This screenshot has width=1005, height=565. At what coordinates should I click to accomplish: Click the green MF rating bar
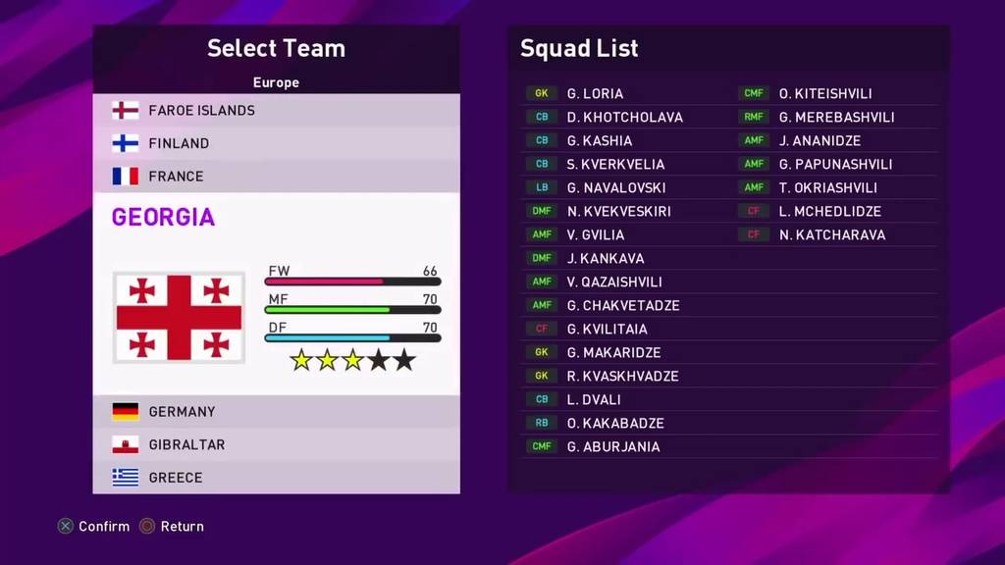pyautogui.click(x=327, y=310)
